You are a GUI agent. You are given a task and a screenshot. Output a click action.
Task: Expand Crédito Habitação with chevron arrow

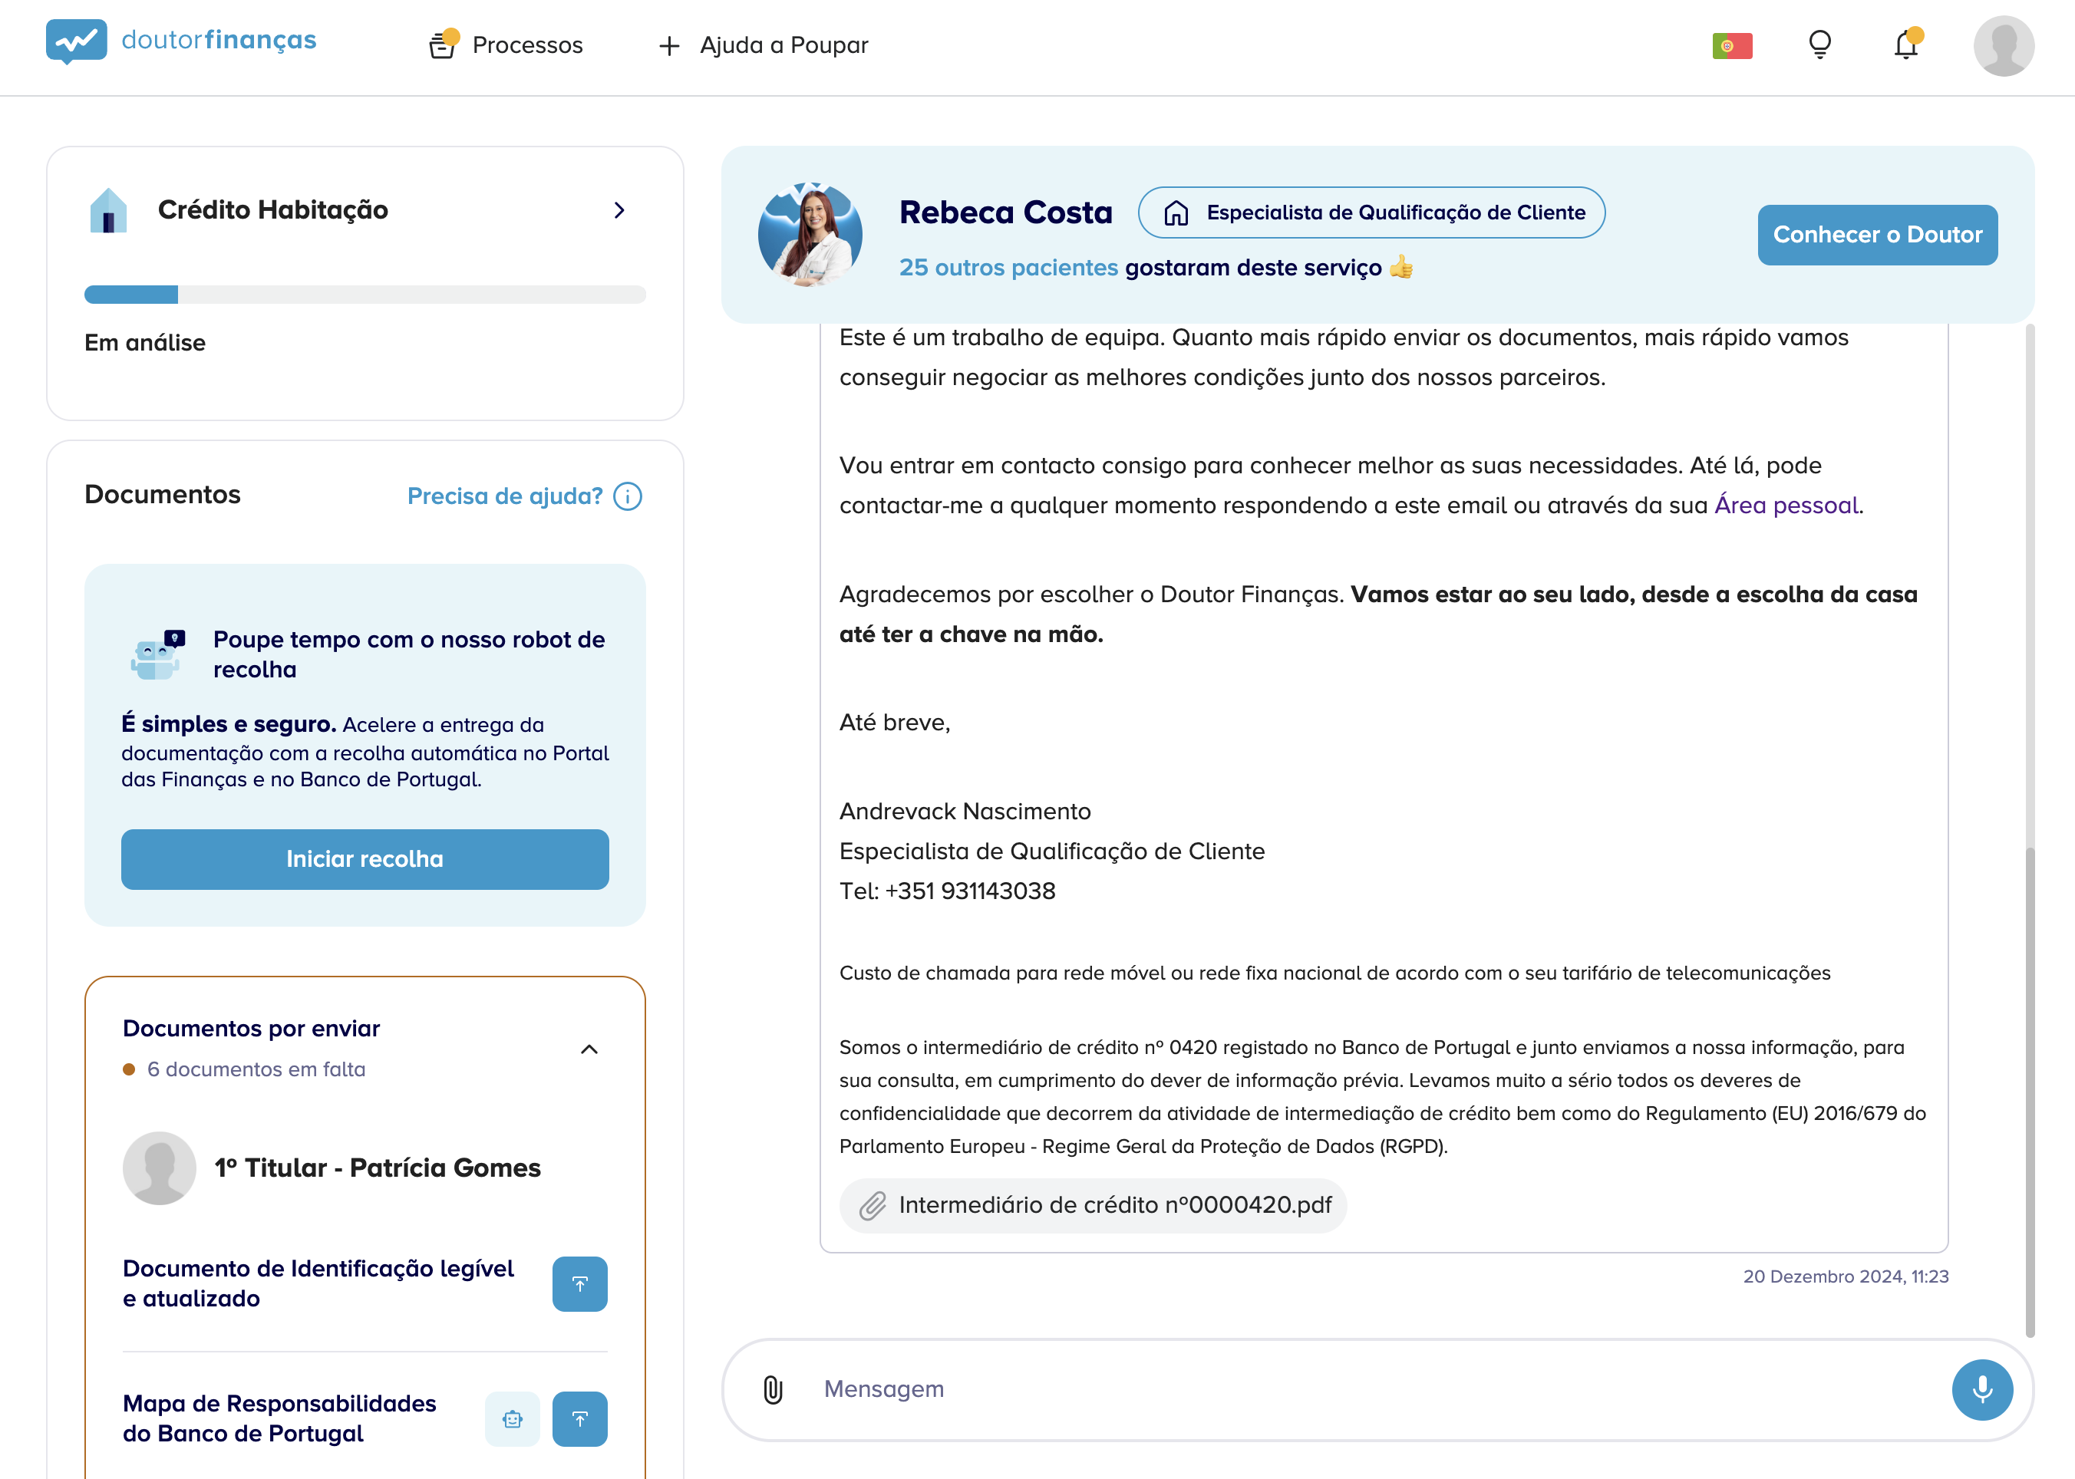coord(619,210)
